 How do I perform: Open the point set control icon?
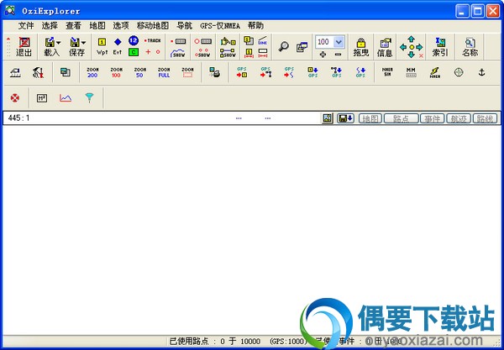click(x=202, y=41)
